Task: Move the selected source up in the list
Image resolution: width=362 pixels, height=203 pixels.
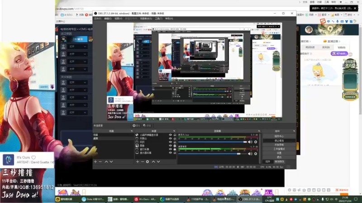Action: tap(153, 162)
